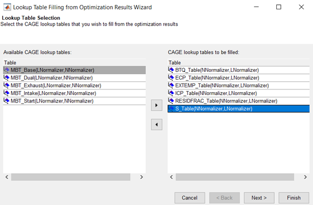313x205 pixels.
Task: Select BTQ_Table(NNormalizer,LNormalizer) row
Action: click(x=239, y=70)
